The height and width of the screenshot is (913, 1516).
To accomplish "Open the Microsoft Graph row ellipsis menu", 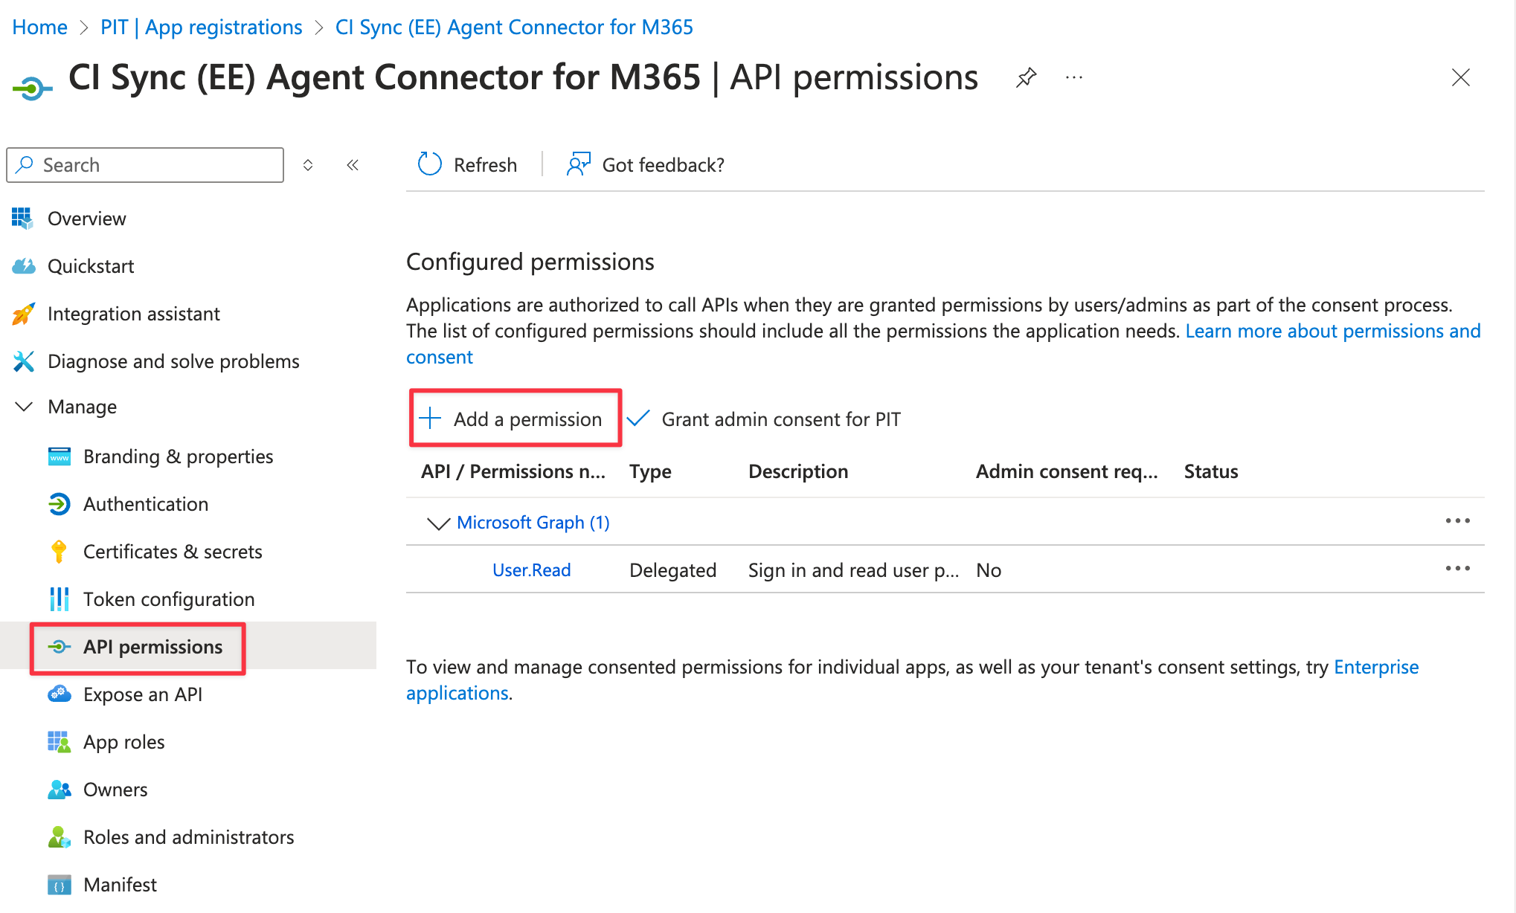I will tap(1458, 521).
